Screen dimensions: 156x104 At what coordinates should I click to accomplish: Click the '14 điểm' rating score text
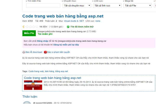coord(43,27)
